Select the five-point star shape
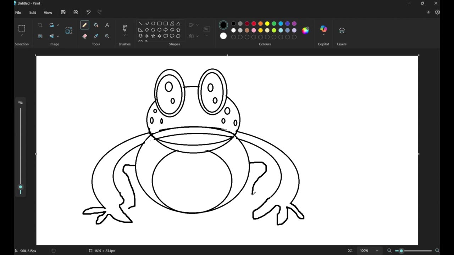This screenshot has height=255, width=454. (153, 36)
